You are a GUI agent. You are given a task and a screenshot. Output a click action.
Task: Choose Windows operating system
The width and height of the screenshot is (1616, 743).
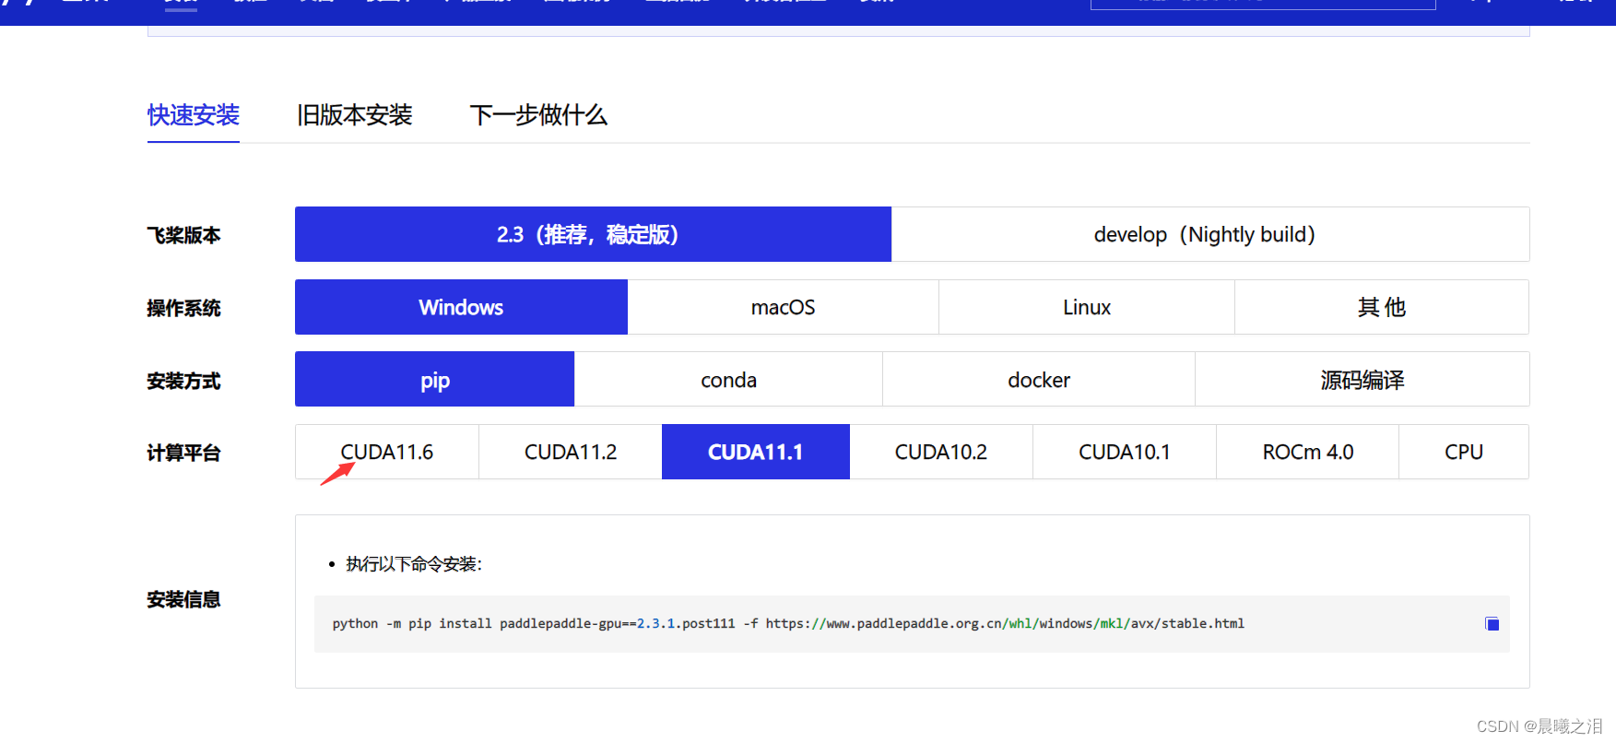coord(461,307)
